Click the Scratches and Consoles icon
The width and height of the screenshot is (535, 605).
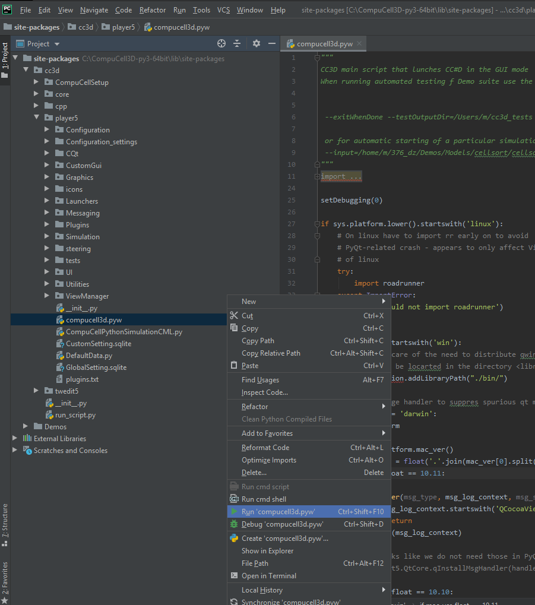27,450
